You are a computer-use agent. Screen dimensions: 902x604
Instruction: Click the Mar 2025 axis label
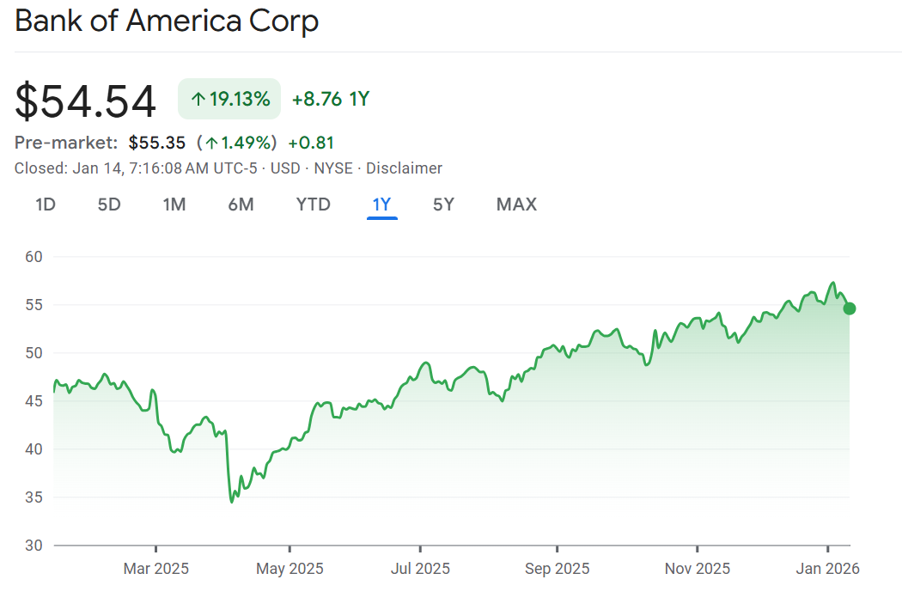156,569
